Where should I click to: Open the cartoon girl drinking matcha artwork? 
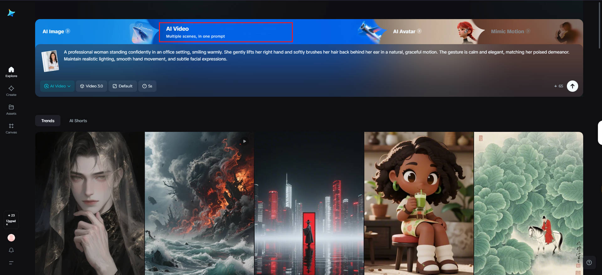point(419,203)
